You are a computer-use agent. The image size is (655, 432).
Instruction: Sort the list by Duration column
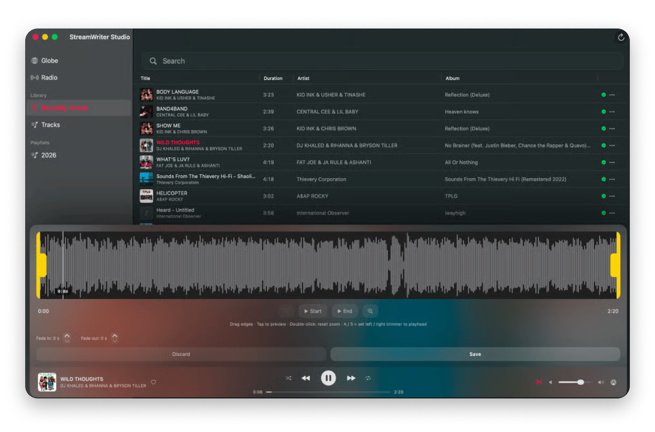point(273,78)
